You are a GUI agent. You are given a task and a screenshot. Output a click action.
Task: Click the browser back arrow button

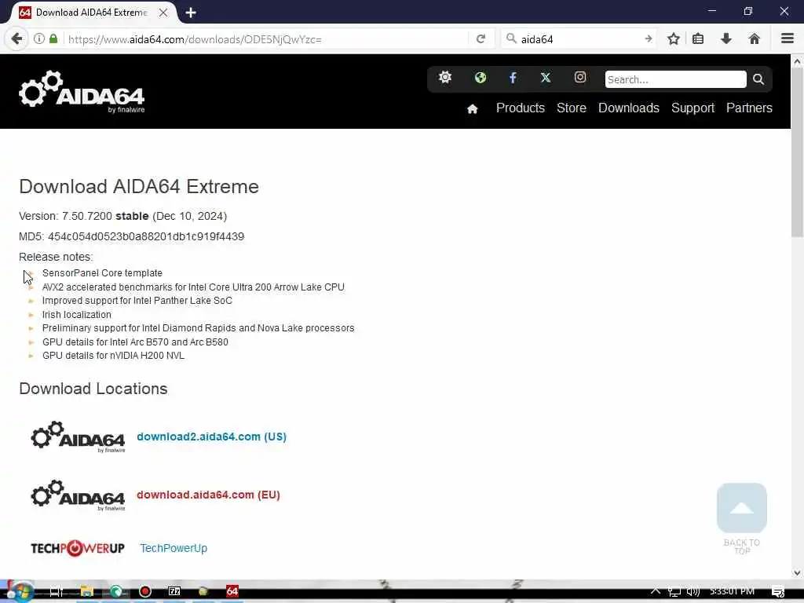pyautogui.click(x=16, y=39)
